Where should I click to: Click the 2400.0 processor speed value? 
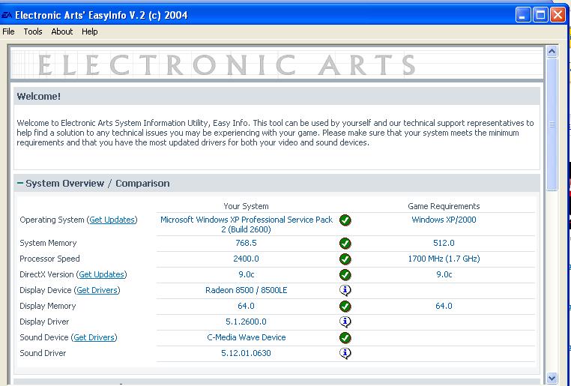[246, 259]
